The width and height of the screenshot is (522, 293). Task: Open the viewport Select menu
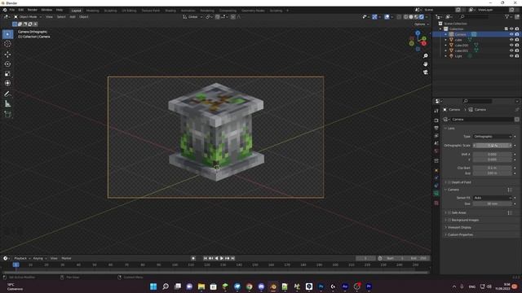[61, 16]
